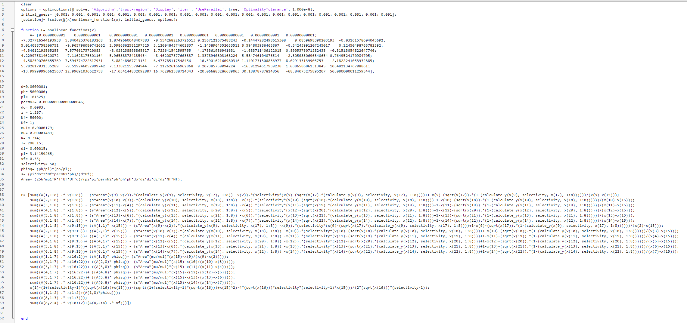The image size is (687, 323).
Task: Click the 'UseParallel' option string
Action: (210, 9)
